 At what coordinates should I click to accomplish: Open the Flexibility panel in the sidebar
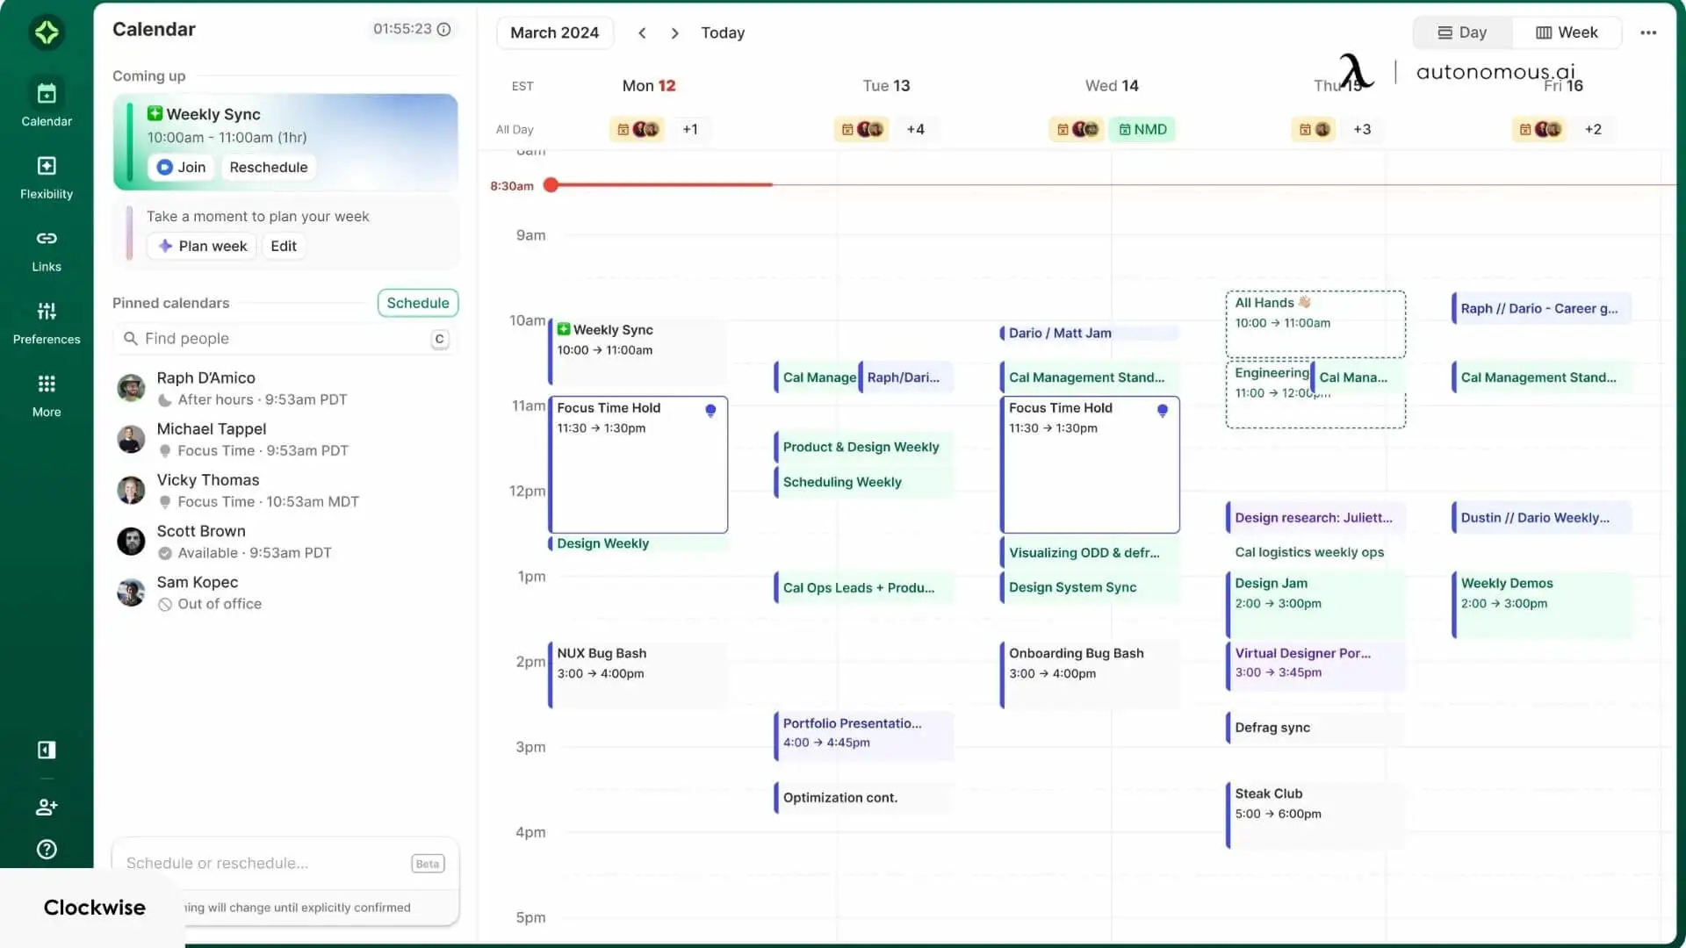click(x=46, y=176)
